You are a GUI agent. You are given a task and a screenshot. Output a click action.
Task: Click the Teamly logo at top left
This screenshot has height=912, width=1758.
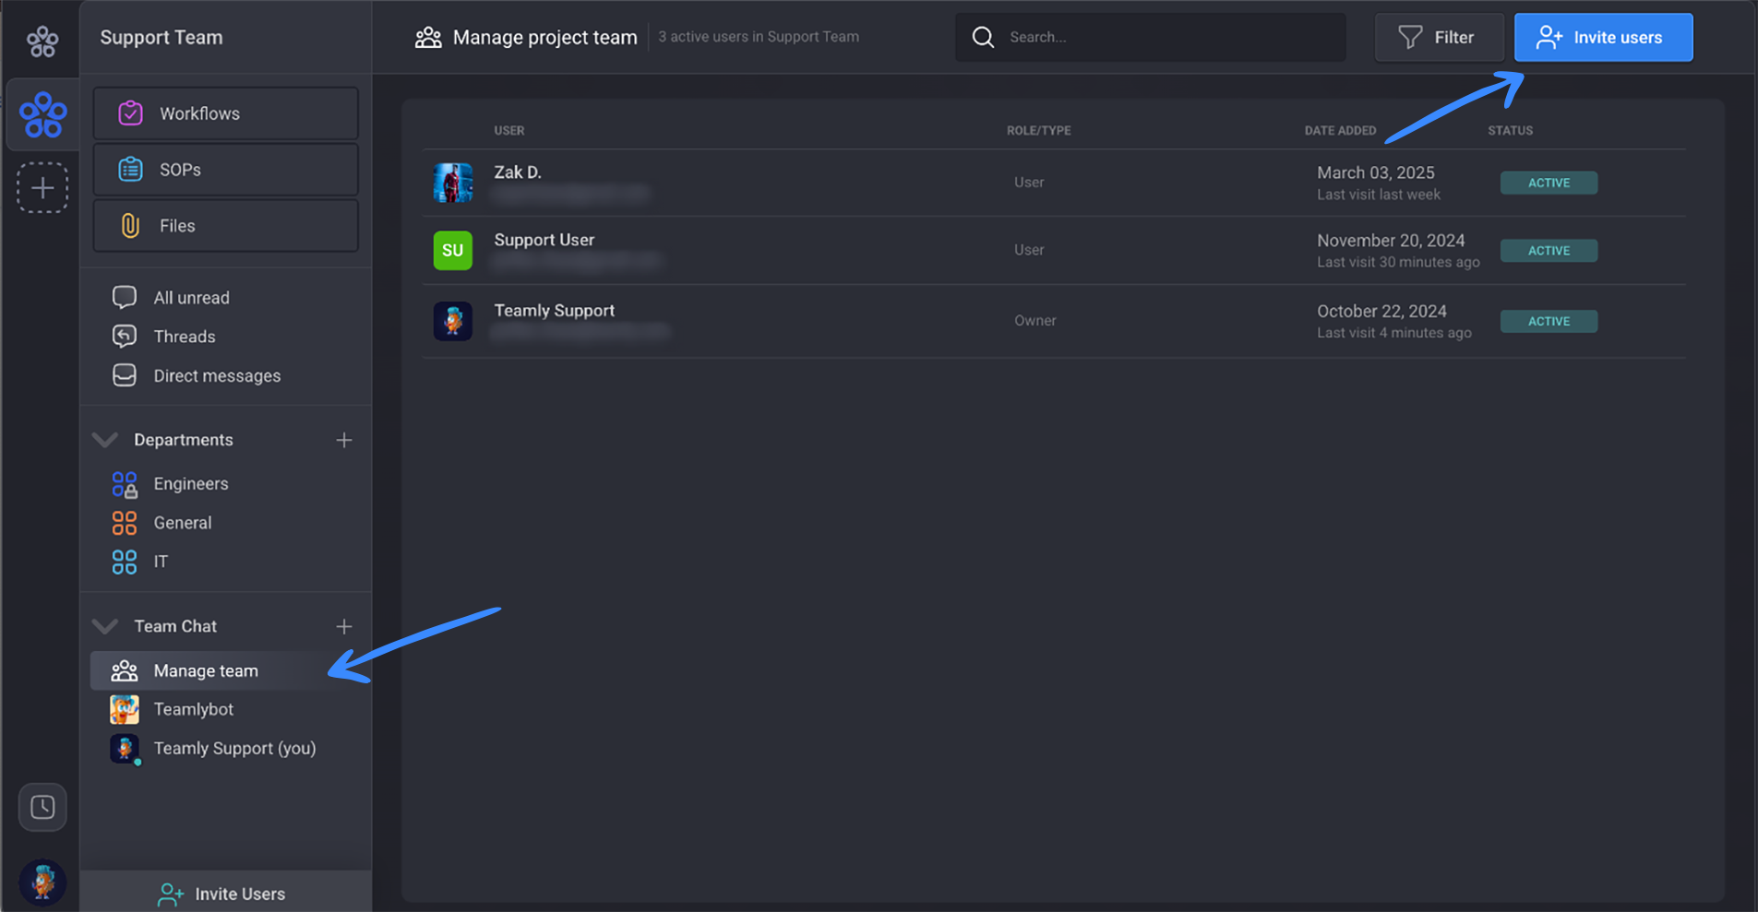(42, 41)
